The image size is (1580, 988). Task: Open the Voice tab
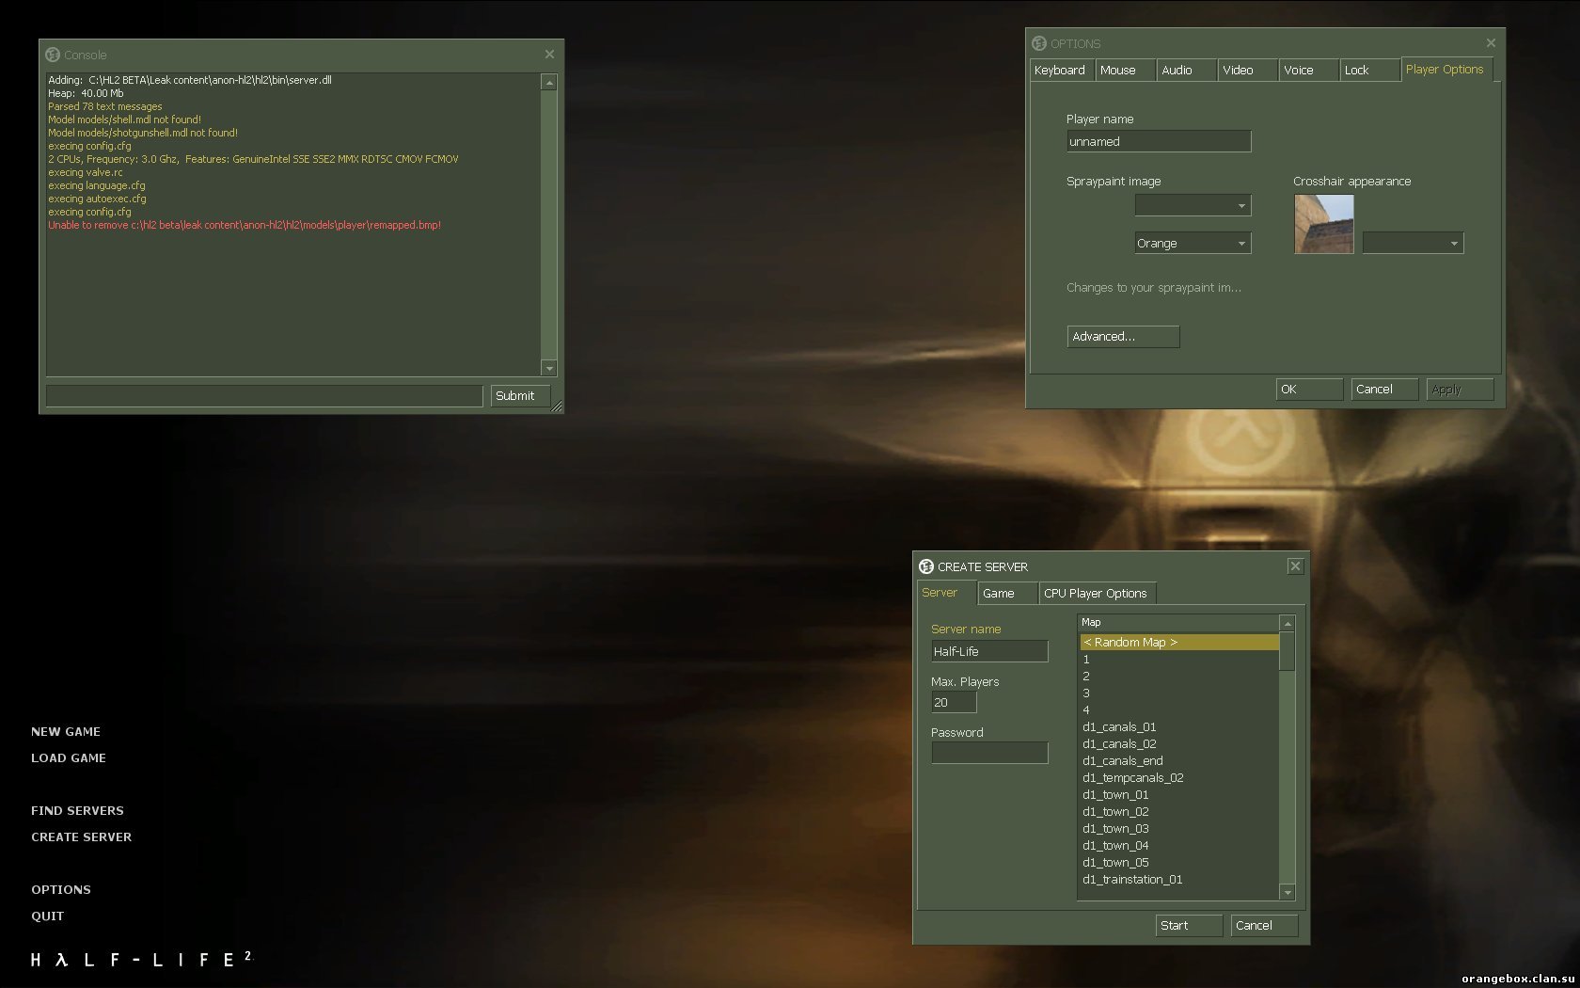click(1308, 71)
